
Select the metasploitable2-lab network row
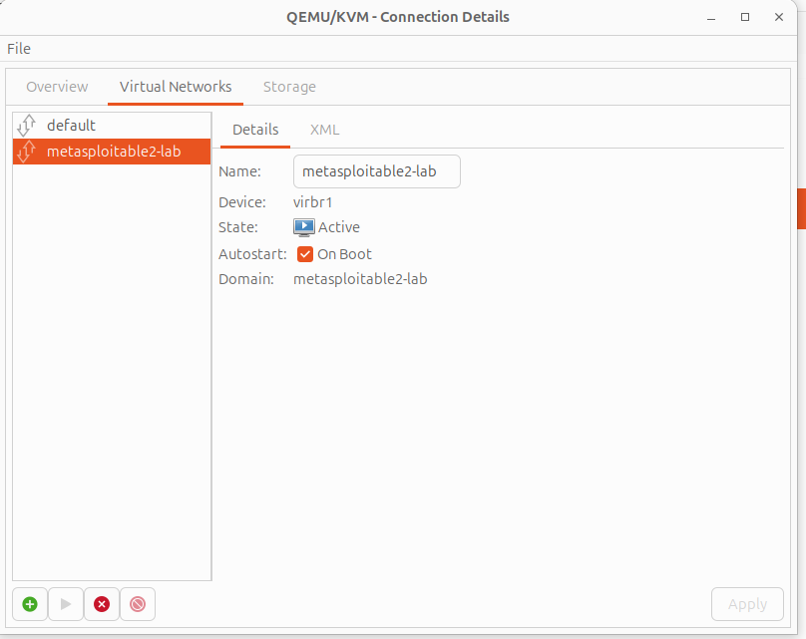112,152
